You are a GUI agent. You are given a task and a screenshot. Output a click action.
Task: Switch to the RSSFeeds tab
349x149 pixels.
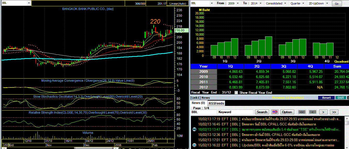point(216,103)
